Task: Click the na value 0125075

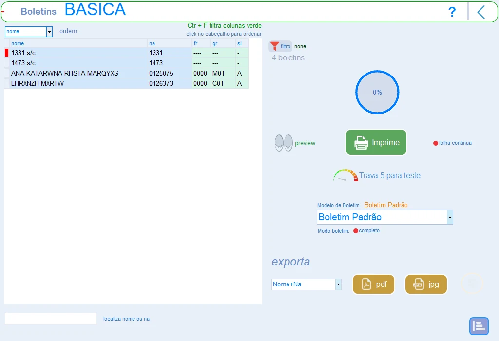Action: pyautogui.click(x=161, y=73)
